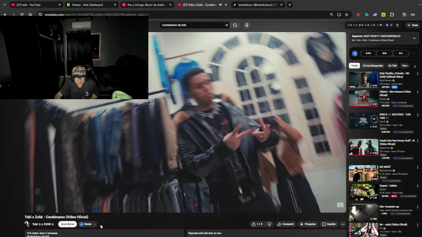The height and width of the screenshot is (237, 422).
Task: Open the Tobi channel avatar
Action: pyautogui.click(x=27, y=224)
